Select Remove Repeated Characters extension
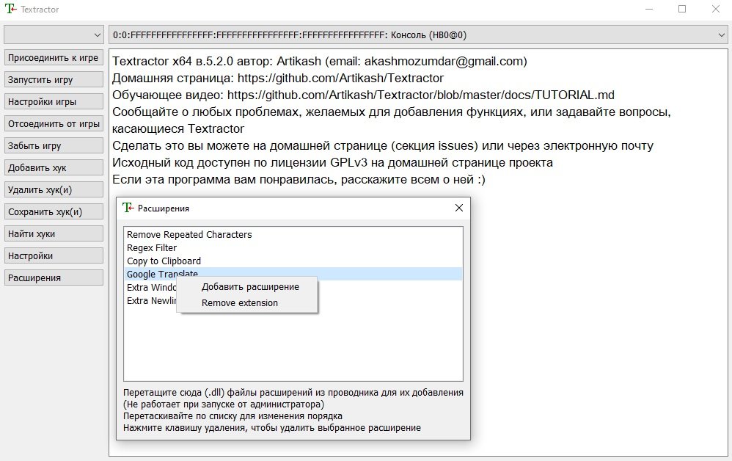 tap(293, 234)
